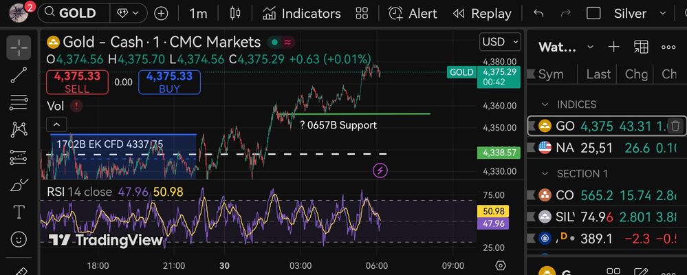Click the purple 47.96 RSI value label
This screenshot has height=275, width=687.
click(x=493, y=223)
